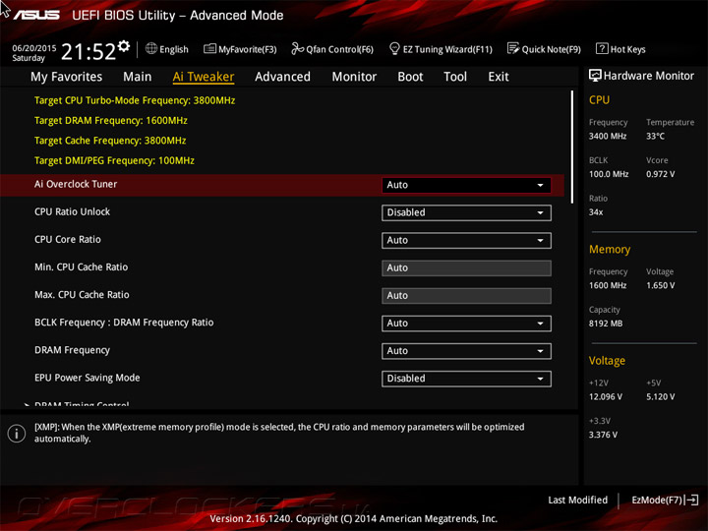Open Quick Note(F9)
Image resolution: width=708 pixels, height=531 pixels.
pos(544,49)
